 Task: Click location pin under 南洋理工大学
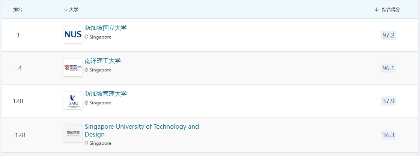86,70
